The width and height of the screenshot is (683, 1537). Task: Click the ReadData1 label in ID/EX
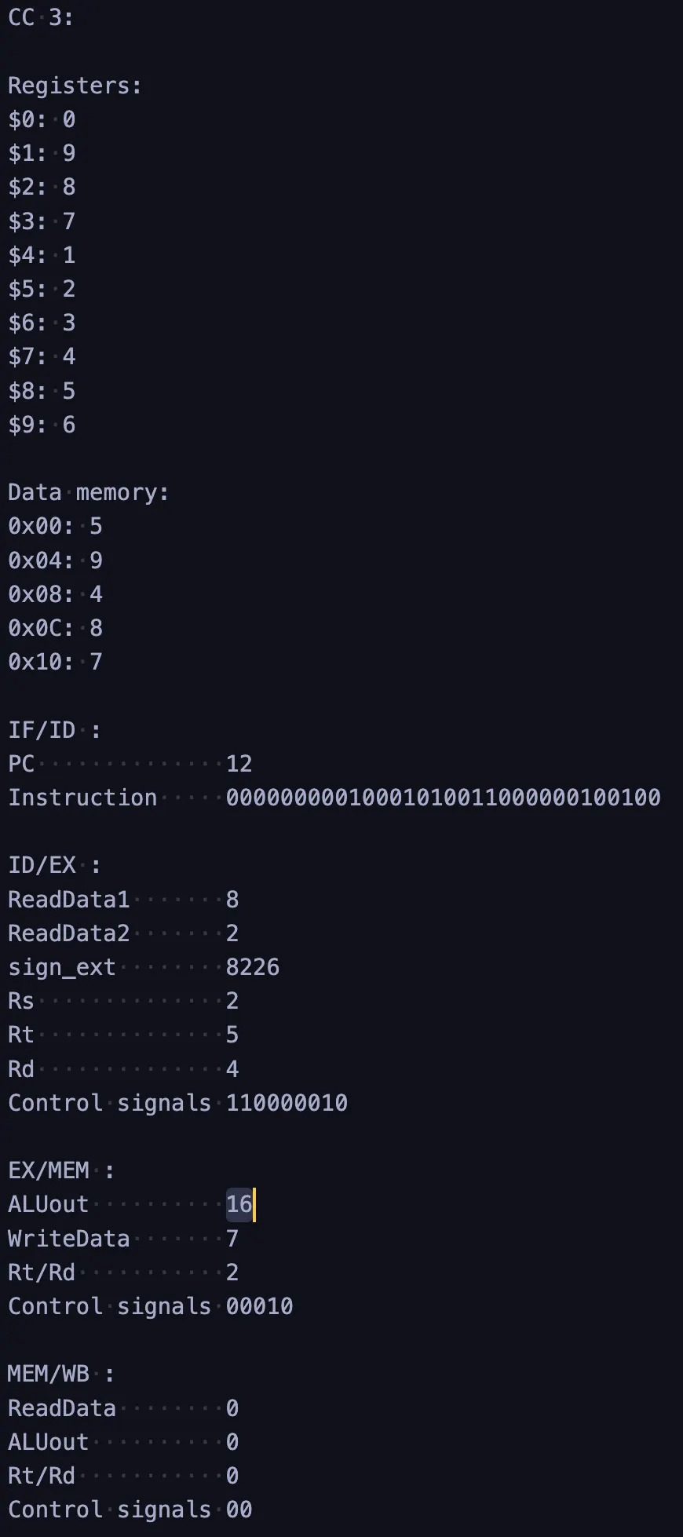click(x=68, y=900)
